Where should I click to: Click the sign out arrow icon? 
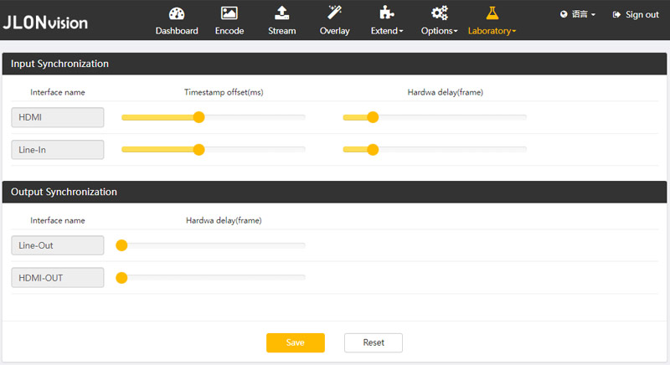coord(616,14)
